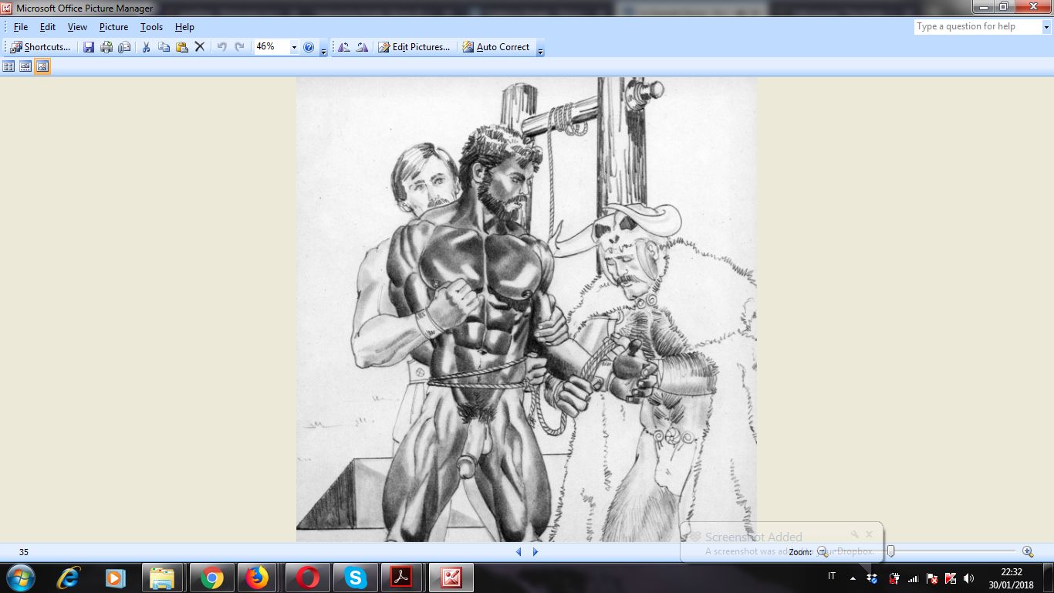The width and height of the screenshot is (1054, 593).
Task: Expand the zoom percentage dropdown arrow
Action: tap(294, 47)
